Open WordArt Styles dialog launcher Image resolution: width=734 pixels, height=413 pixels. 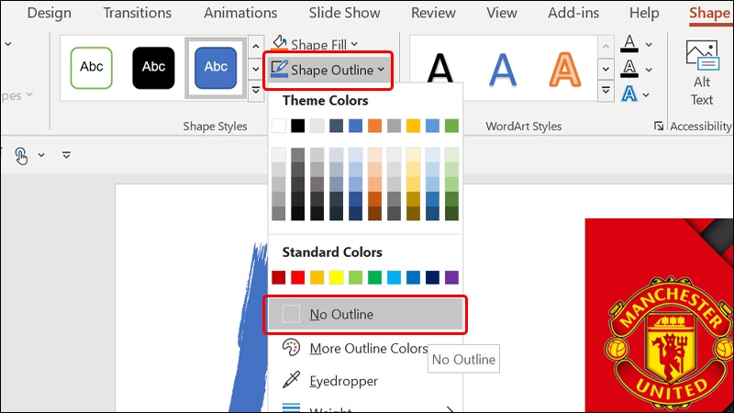point(659,126)
